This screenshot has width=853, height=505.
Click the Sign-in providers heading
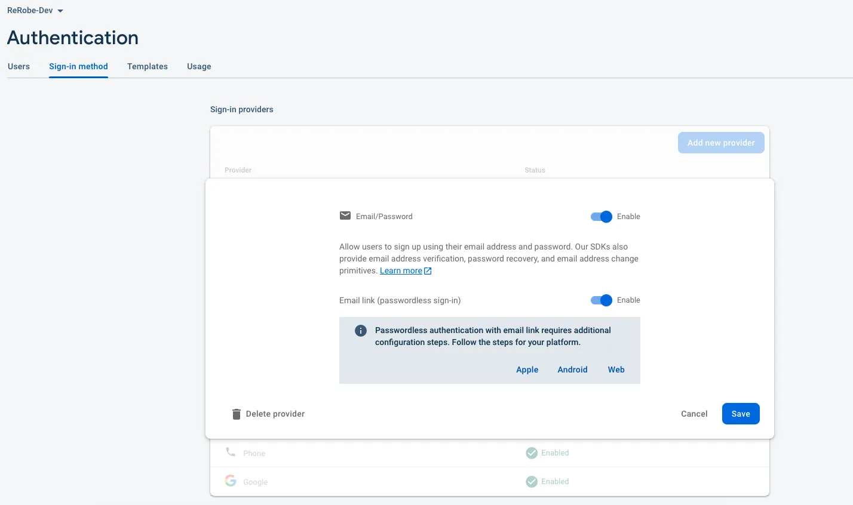pos(242,109)
